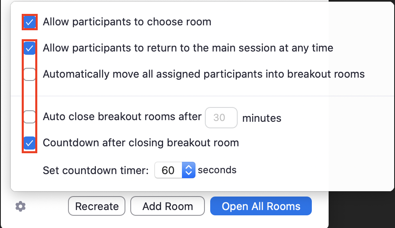Click the 'Set countdown timer:' label

[x=95, y=170]
